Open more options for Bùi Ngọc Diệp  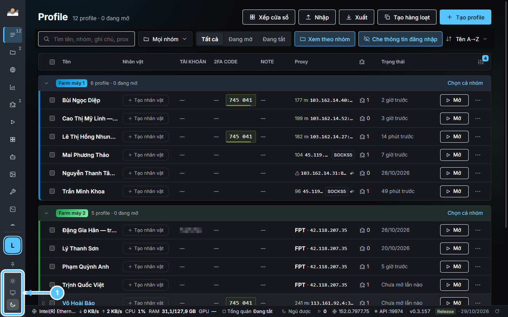point(478,100)
